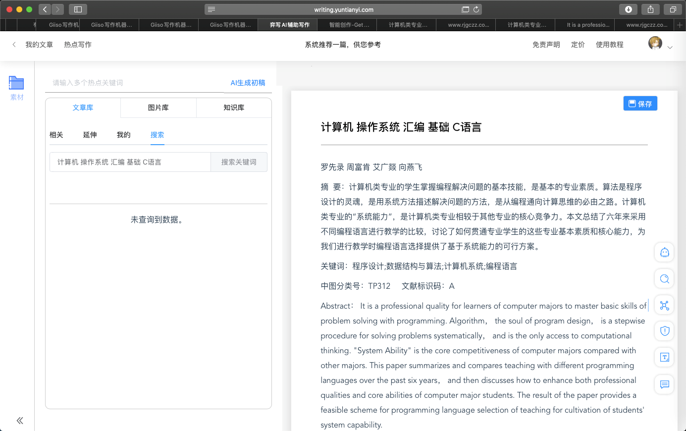This screenshot has height=431, width=686.
Task: Switch to the 图片库 tab
Action: 158,108
